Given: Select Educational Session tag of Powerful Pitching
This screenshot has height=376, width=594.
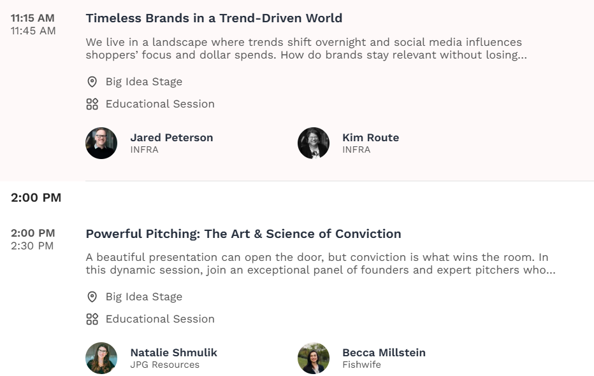Looking at the screenshot, I should click(x=160, y=319).
